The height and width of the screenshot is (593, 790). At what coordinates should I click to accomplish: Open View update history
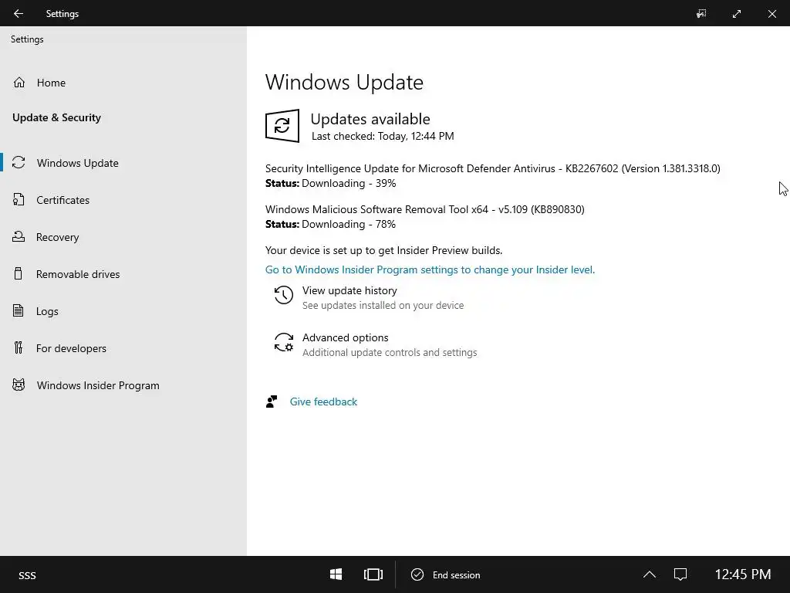coord(349,290)
